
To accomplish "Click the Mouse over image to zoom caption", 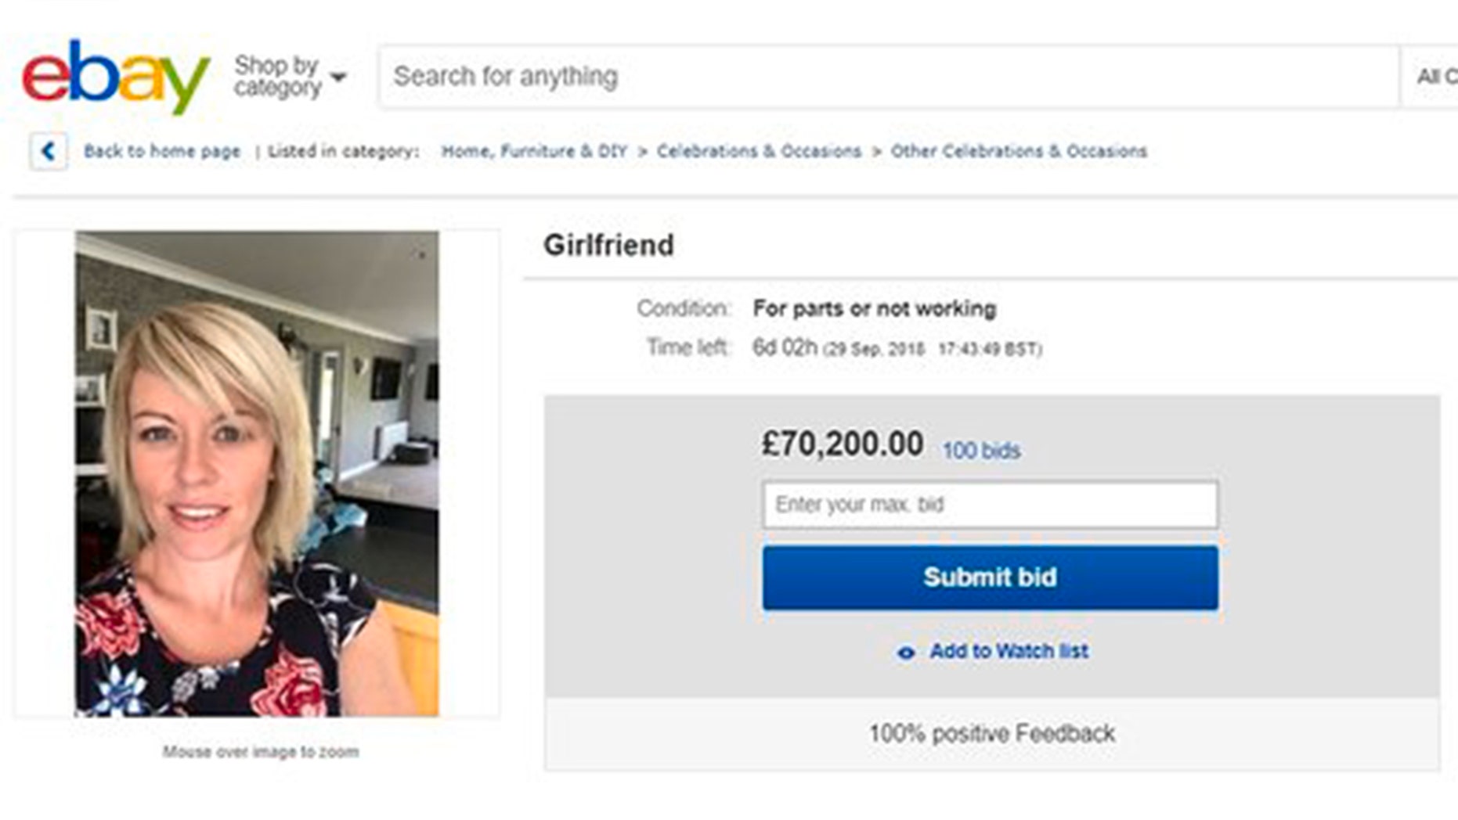I will click(x=261, y=752).
